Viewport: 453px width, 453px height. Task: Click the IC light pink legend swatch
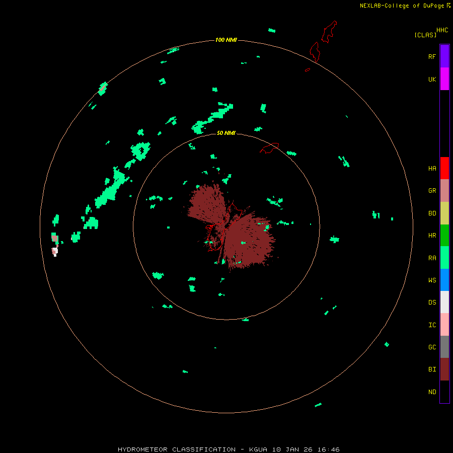coord(444,325)
